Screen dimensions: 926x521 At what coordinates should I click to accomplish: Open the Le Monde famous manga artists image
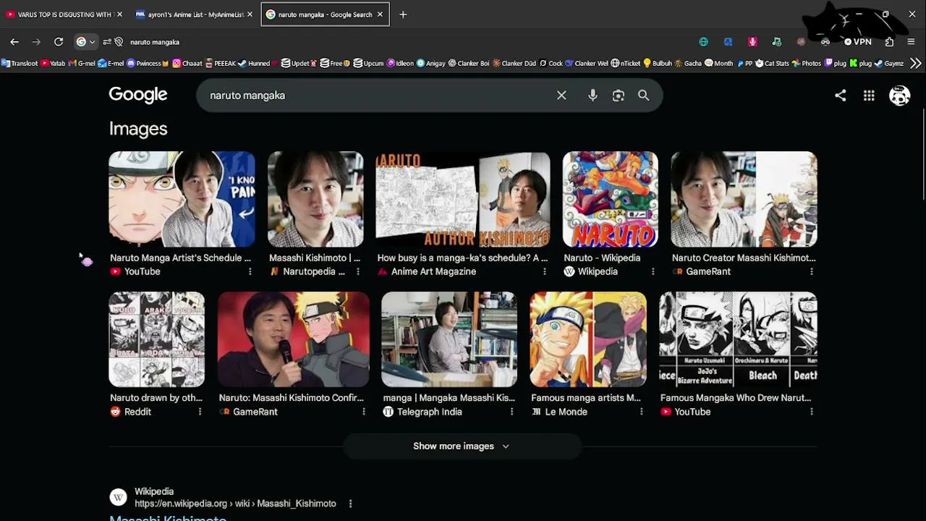pyautogui.click(x=588, y=339)
